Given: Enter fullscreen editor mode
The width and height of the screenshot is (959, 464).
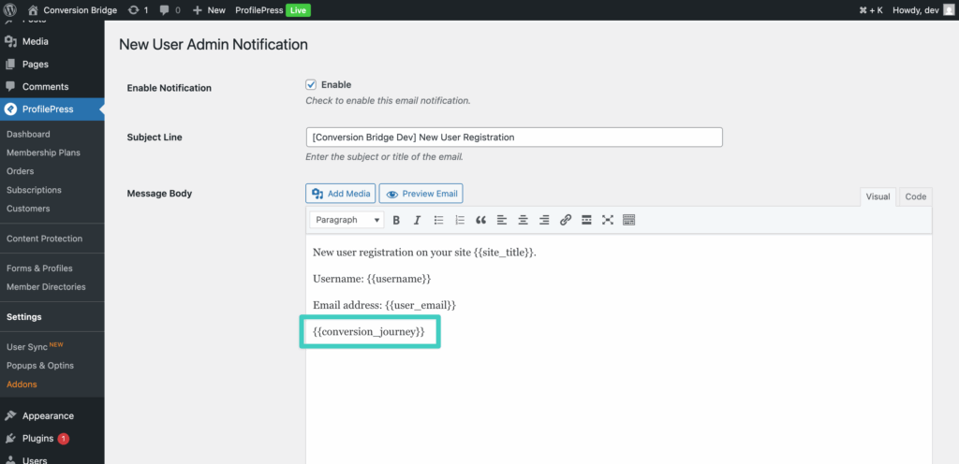Looking at the screenshot, I should point(608,221).
